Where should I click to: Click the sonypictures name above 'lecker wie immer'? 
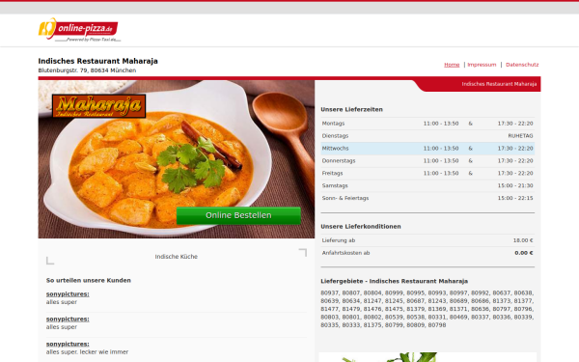(68, 344)
